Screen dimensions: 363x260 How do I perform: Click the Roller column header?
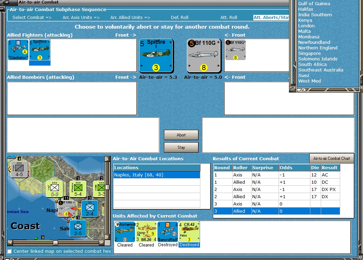point(242,168)
